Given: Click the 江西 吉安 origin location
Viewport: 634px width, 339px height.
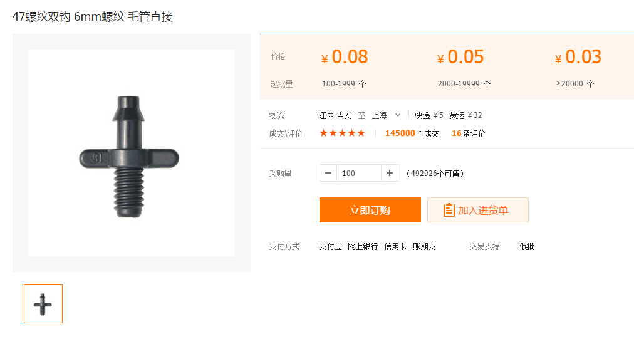Looking at the screenshot, I should click(335, 115).
